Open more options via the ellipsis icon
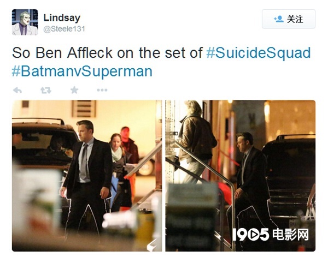This screenshot has width=328, height=257. pyautogui.click(x=102, y=90)
